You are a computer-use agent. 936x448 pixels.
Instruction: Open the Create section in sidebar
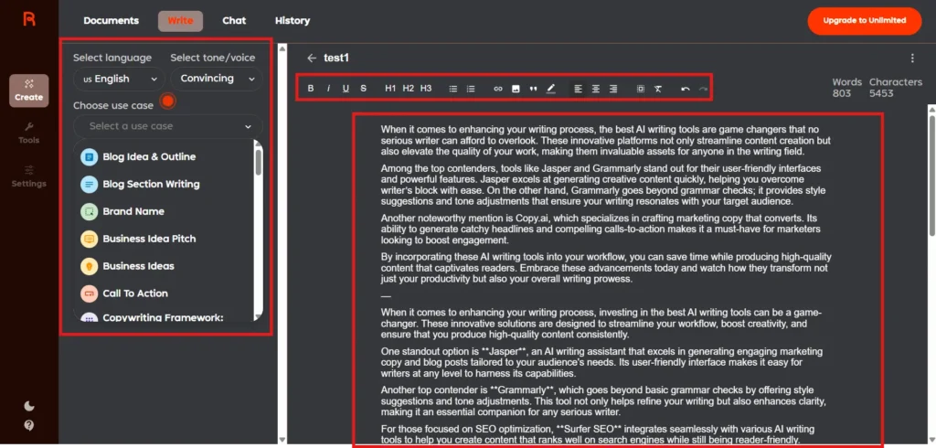(x=28, y=91)
